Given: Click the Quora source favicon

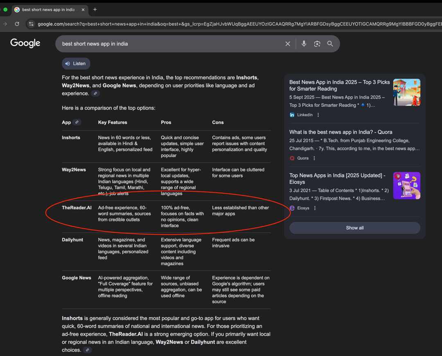Looking at the screenshot, I should pyautogui.click(x=292, y=158).
